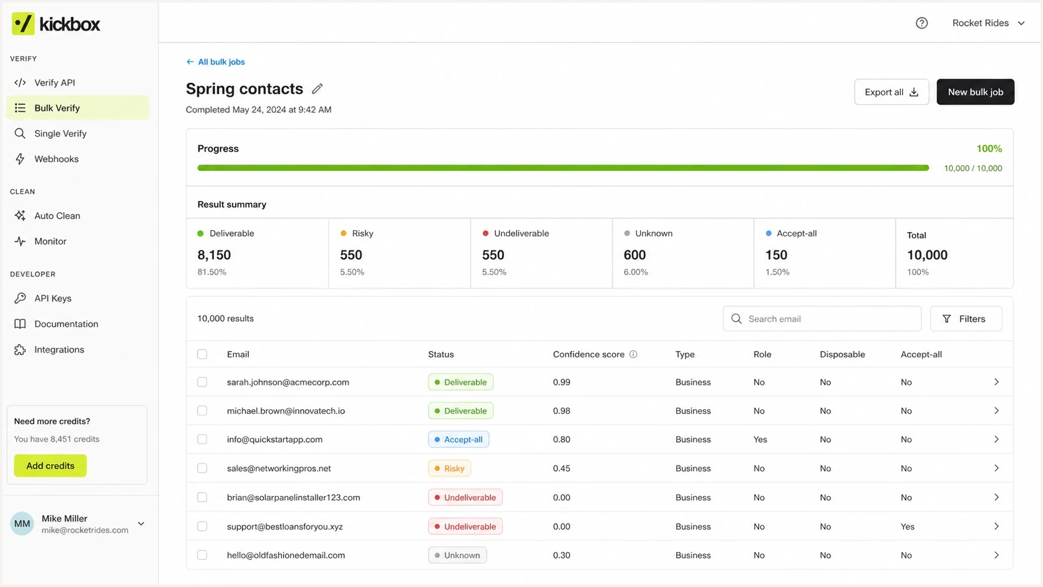Click the Accept-all status badge for info@quickstartapp.com
The height and width of the screenshot is (587, 1043).
(x=458, y=439)
